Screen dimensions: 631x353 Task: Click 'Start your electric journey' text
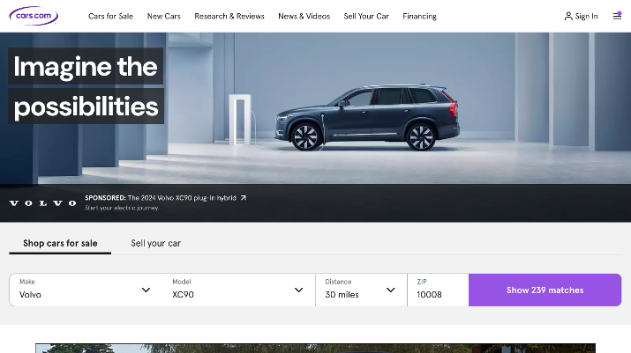pos(122,208)
